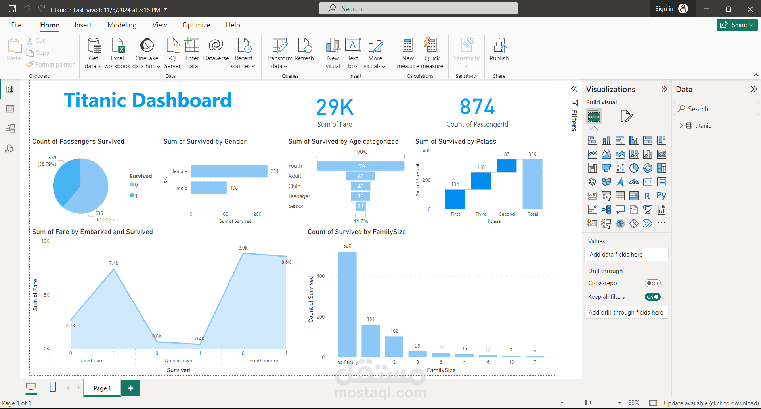
Task: Pick the Slicer visual icon
Action: coord(606,196)
